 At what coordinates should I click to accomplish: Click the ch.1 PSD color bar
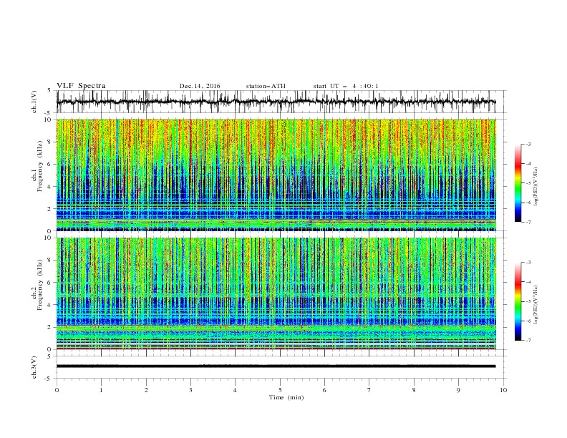tap(518, 183)
